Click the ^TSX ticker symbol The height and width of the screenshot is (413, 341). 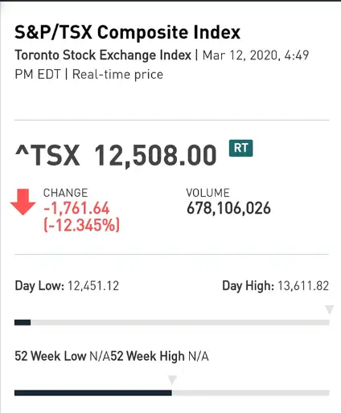47,155
